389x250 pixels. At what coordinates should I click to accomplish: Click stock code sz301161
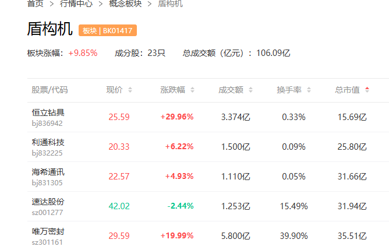click(47, 242)
